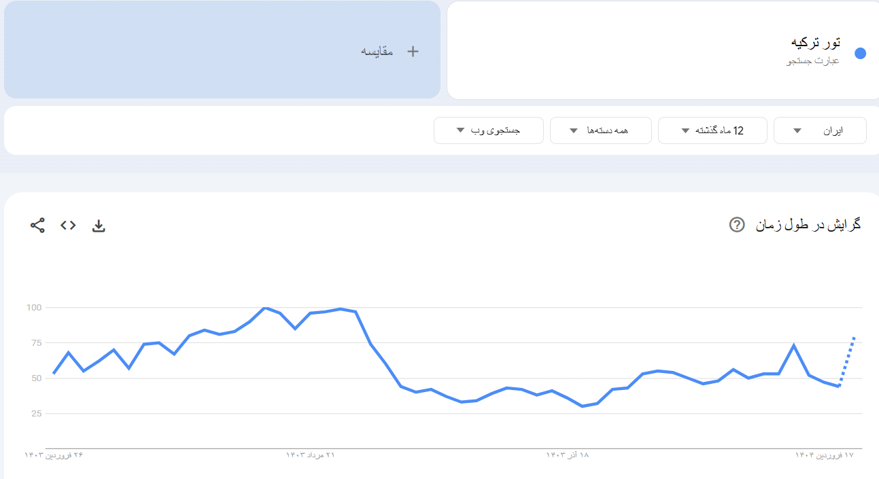This screenshot has height=479, width=879.
Task: Edit the search term تور ترکیه
Action: 815,43
